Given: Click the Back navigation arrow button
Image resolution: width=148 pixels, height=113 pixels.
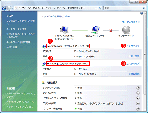Looking at the screenshot, I should [4, 8].
